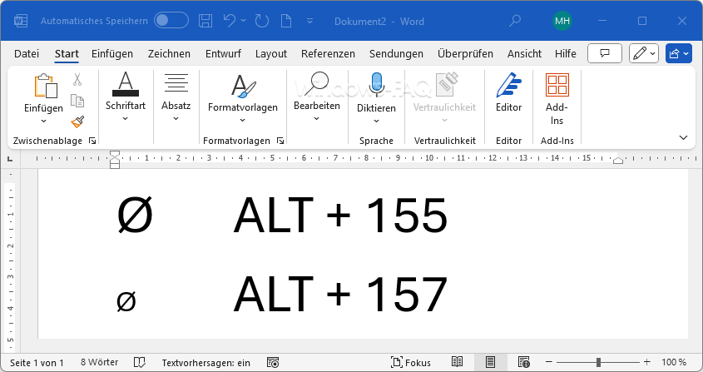Image resolution: width=703 pixels, height=372 pixels.
Task: Open the MH account avatar
Action: [x=562, y=21]
